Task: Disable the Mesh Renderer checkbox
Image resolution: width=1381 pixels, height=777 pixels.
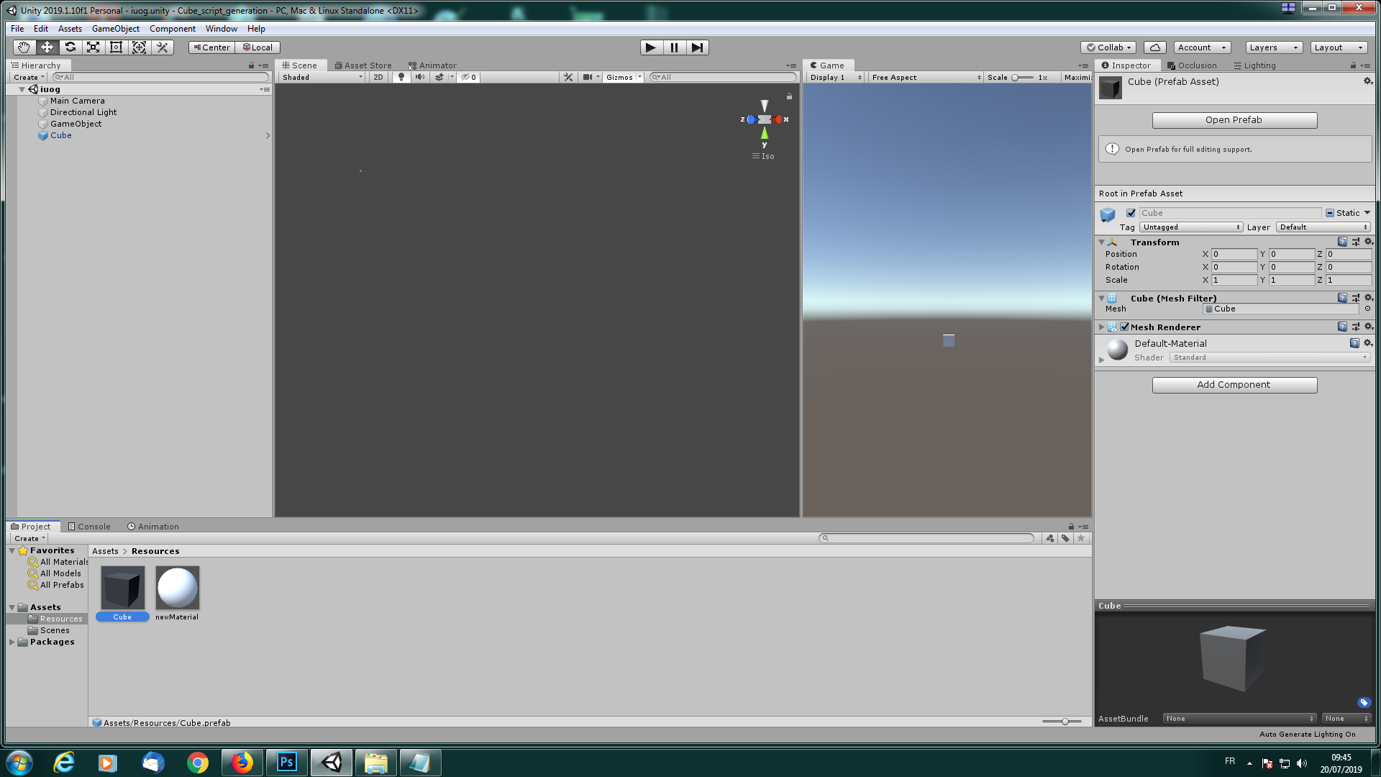Action: point(1124,327)
